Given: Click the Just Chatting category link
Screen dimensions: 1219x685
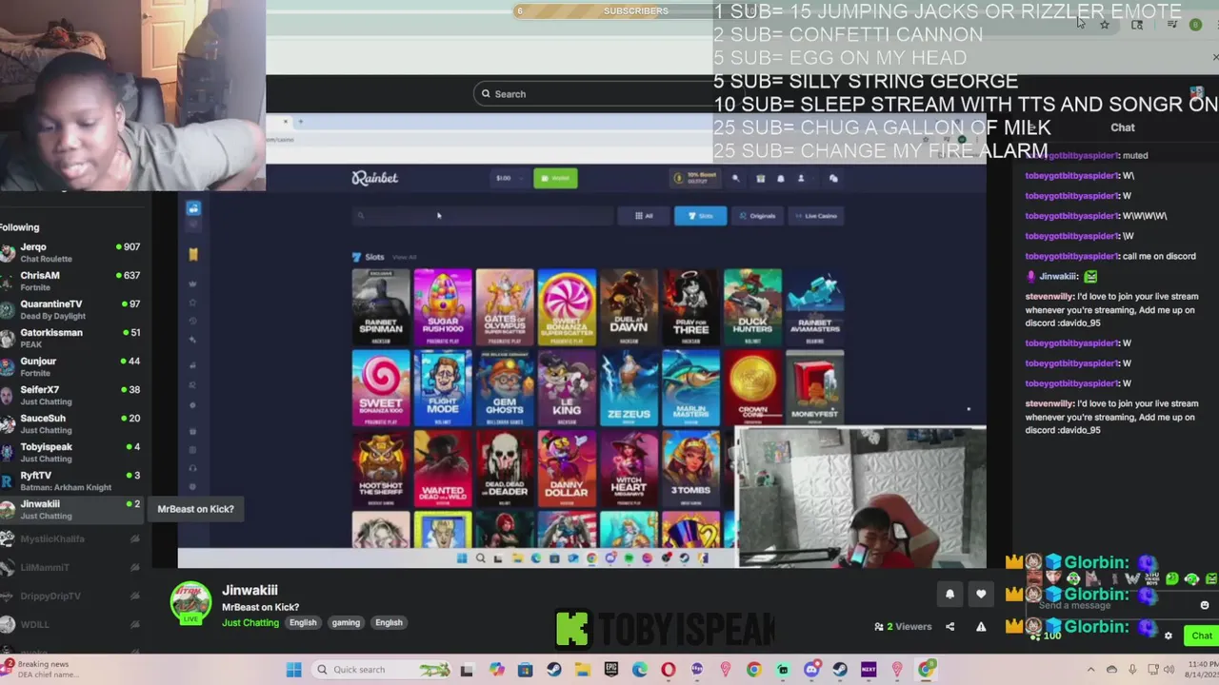Looking at the screenshot, I should (x=250, y=622).
